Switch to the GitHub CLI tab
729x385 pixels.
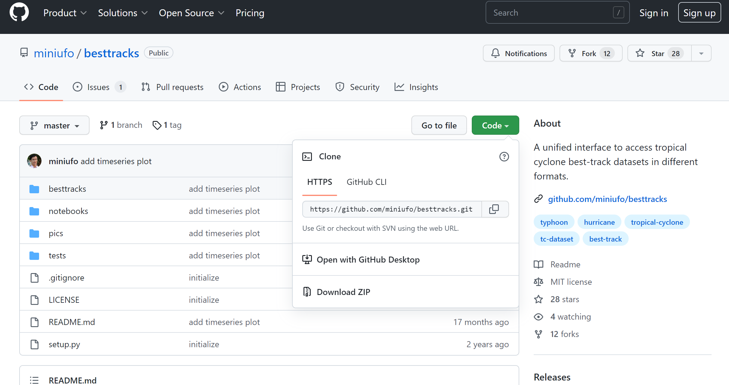(366, 182)
